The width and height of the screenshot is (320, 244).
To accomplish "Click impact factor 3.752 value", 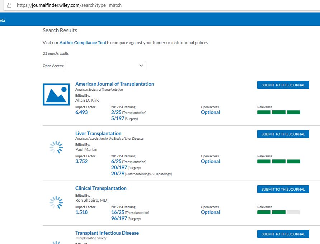I will click(x=81, y=162).
